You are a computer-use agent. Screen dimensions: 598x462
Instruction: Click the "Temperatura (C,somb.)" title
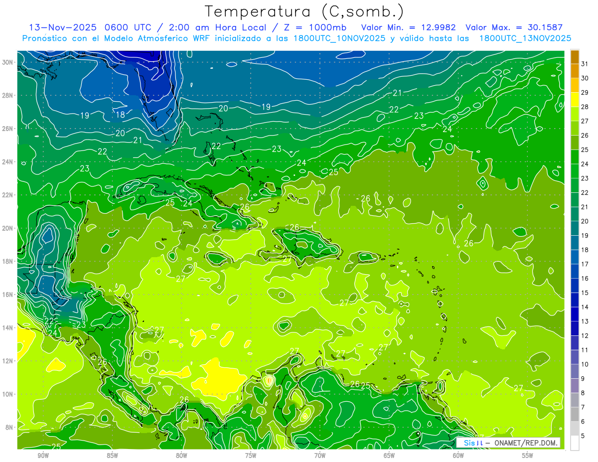304,11
